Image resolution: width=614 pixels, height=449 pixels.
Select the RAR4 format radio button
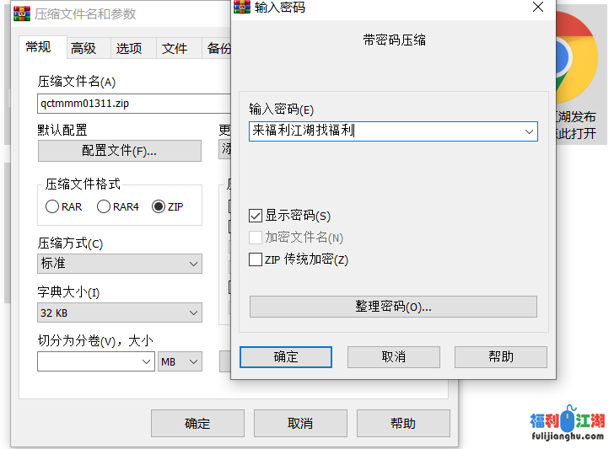104,206
